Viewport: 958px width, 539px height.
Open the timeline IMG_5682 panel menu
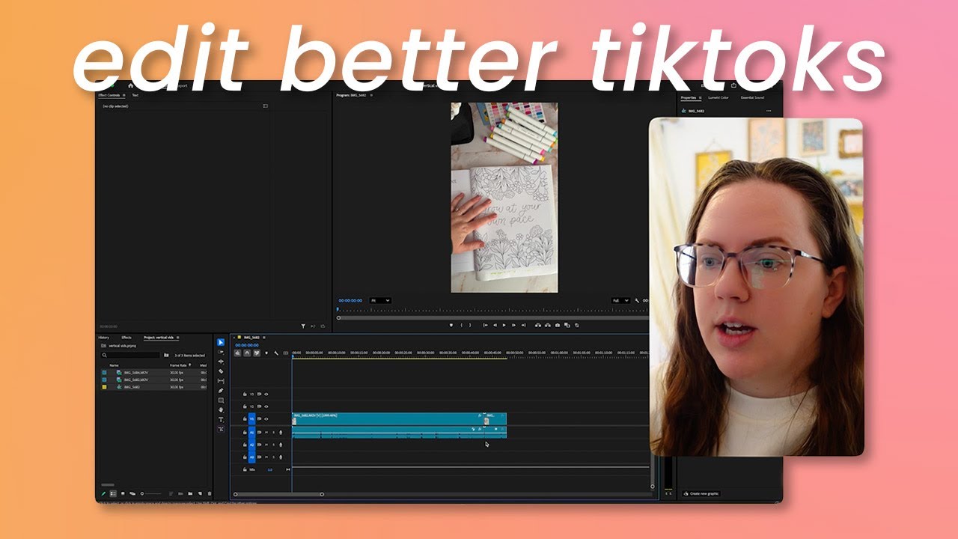tap(264, 338)
